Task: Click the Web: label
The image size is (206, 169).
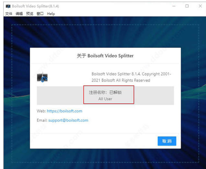Action: coord(41,111)
